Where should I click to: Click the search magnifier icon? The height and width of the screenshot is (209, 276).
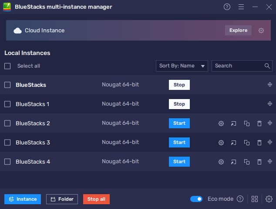pyautogui.click(x=267, y=66)
